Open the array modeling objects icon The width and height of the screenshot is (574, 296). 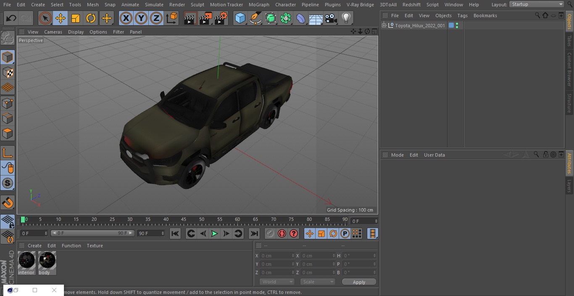click(x=286, y=18)
